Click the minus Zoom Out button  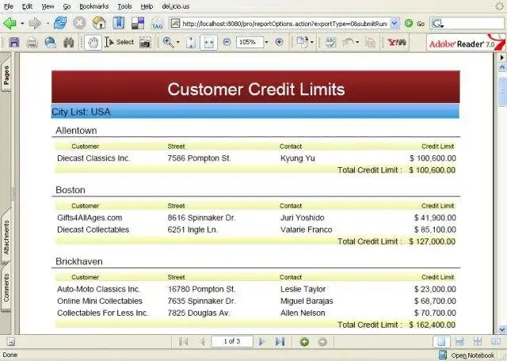227,42
